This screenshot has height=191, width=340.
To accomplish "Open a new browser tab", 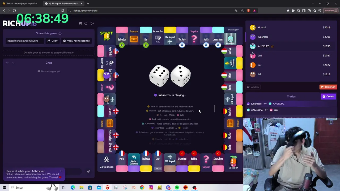I will (88, 3).
